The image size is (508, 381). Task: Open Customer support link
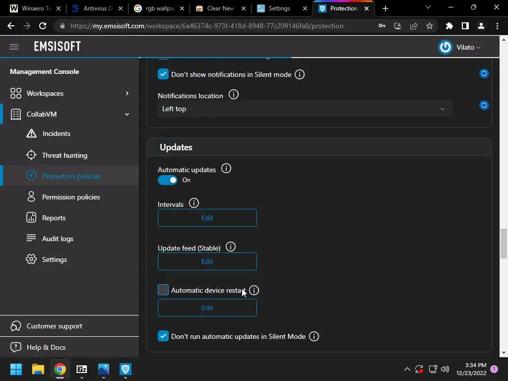click(x=55, y=326)
